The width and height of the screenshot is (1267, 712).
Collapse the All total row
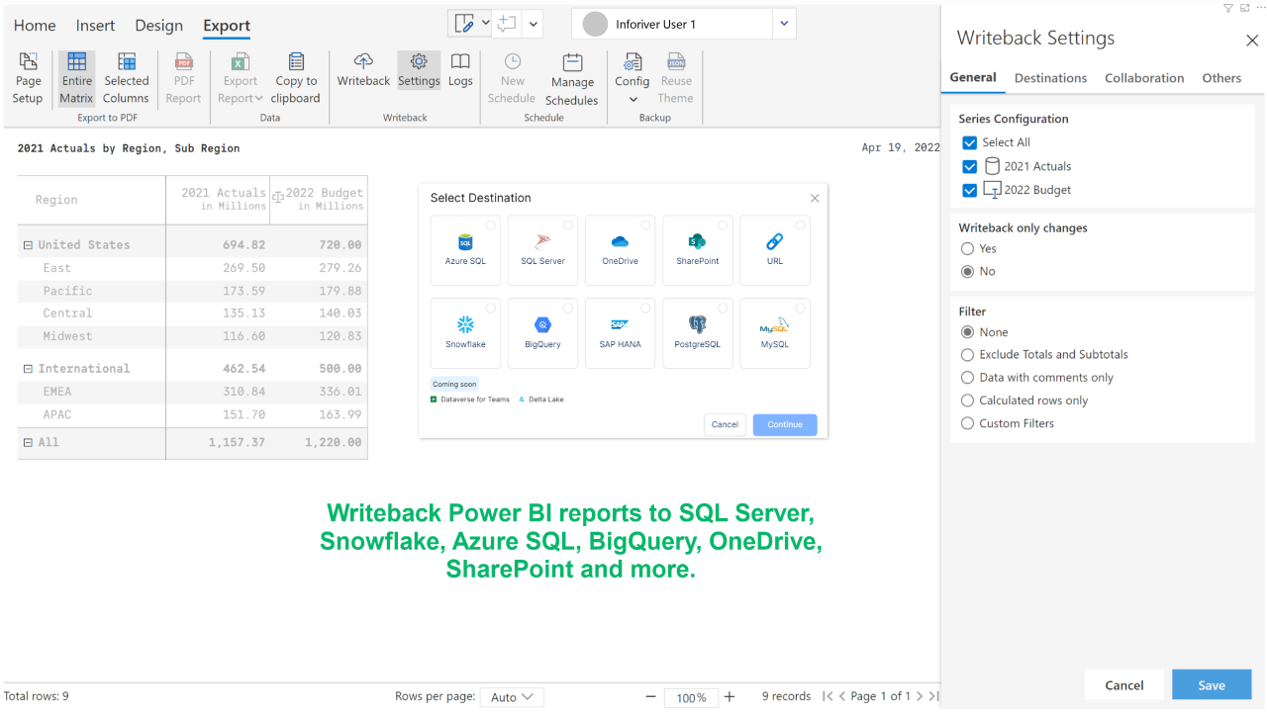(x=28, y=443)
